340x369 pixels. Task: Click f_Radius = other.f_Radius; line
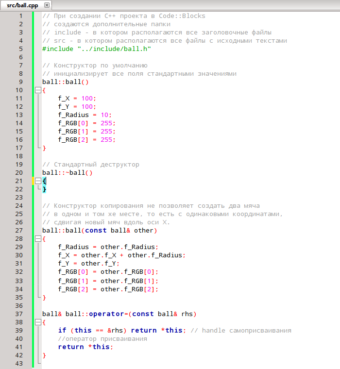(108, 247)
